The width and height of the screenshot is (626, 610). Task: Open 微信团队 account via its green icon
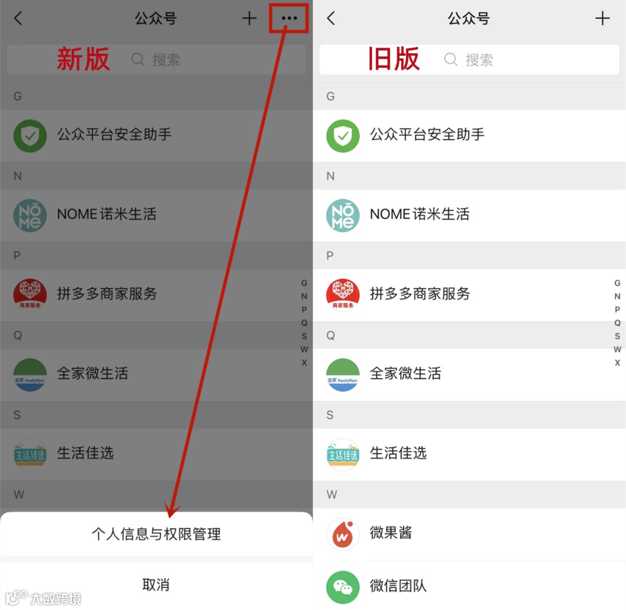point(343,587)
